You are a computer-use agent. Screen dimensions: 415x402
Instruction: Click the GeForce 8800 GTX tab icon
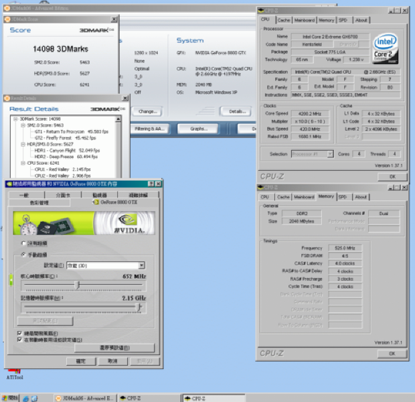click(x=96, y=202)
